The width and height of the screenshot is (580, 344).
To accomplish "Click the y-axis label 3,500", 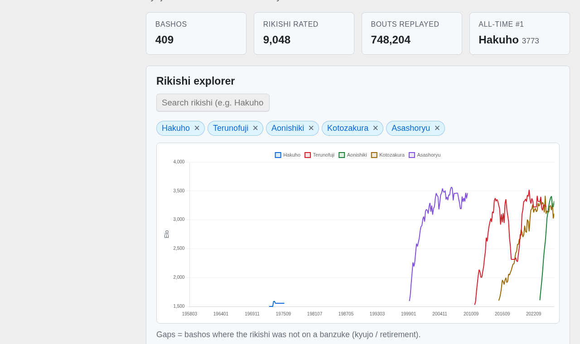I will [x=179, y=191].
